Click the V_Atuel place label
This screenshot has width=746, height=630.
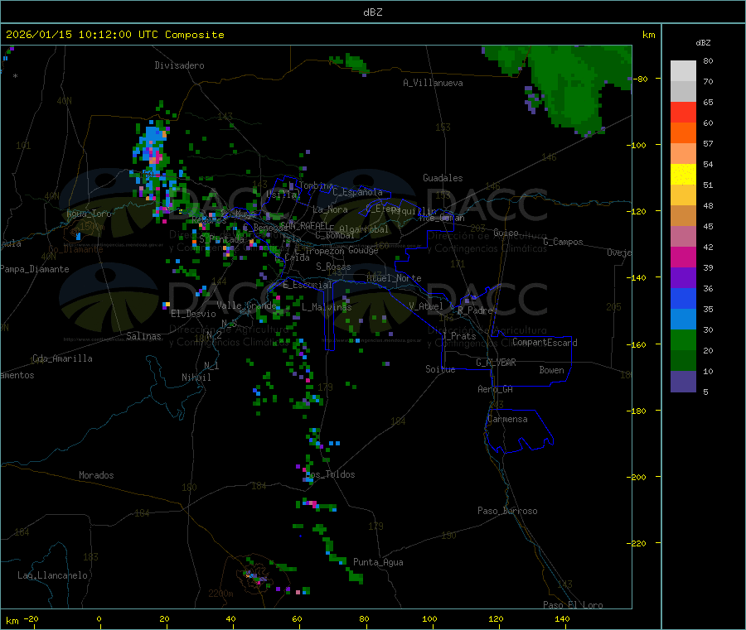[x=426, y=306]
